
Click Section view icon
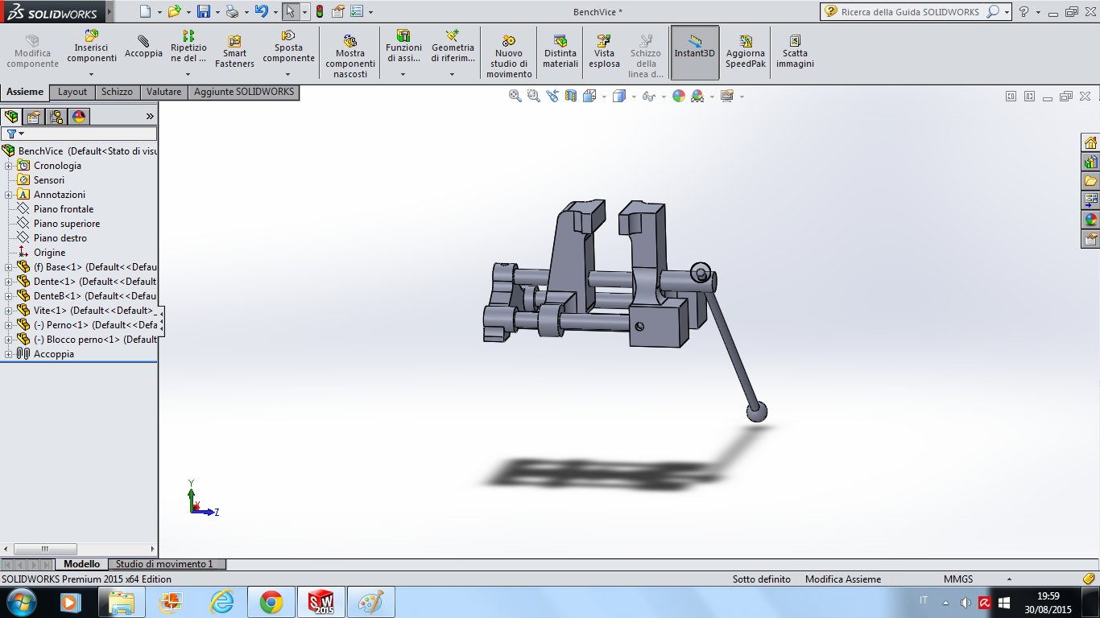pos(571,96)
